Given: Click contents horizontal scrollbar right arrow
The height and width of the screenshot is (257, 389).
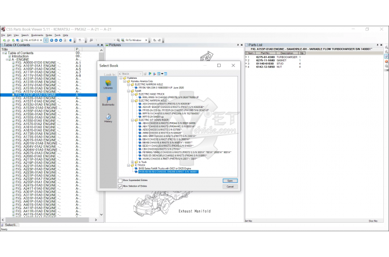Looking at the screenshot, I should [96, 220].
